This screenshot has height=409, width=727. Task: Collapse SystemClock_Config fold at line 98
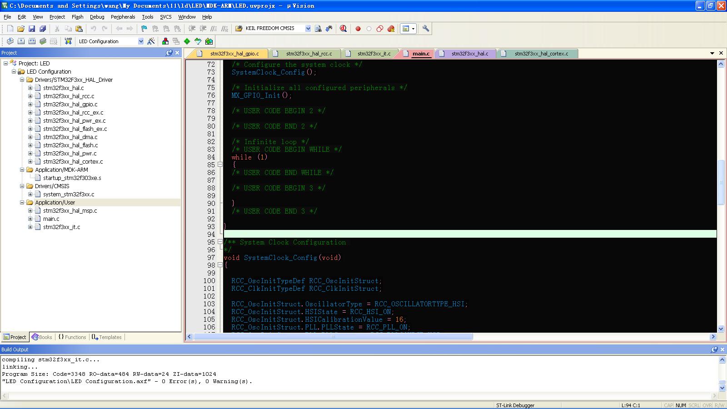pos(220,265)
